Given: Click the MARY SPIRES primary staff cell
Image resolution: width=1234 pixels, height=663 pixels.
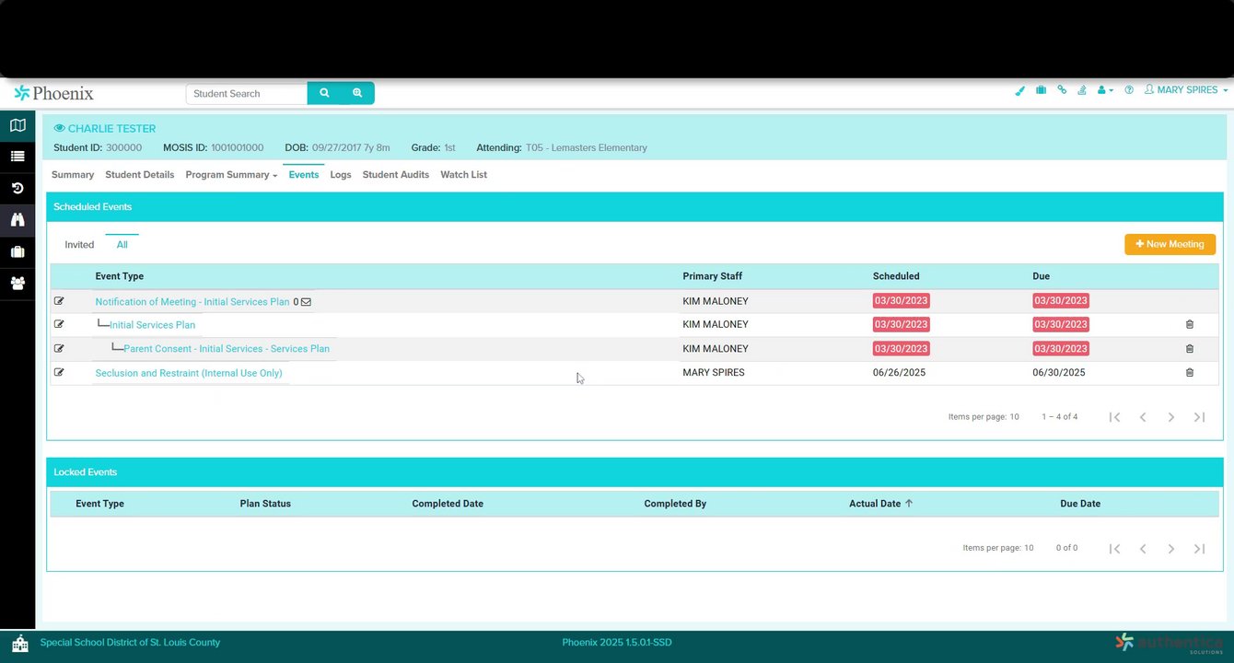Looking at the screenshot, I should 714,373.
